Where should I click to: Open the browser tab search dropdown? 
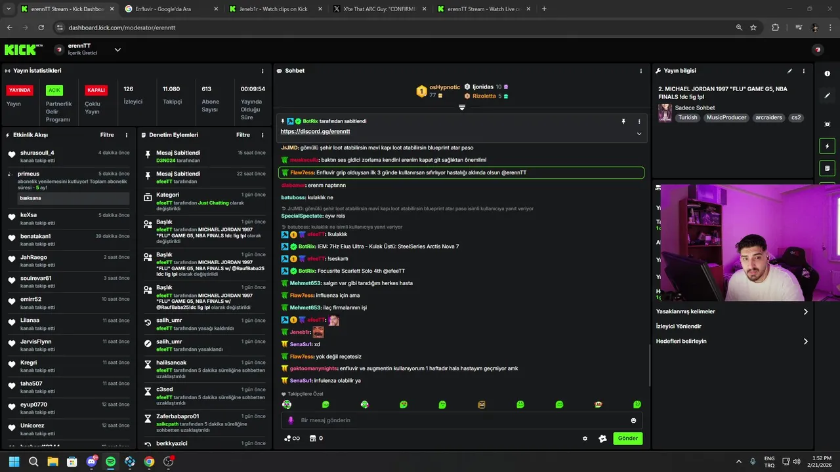pyautogui.click(x=9, y=9)
